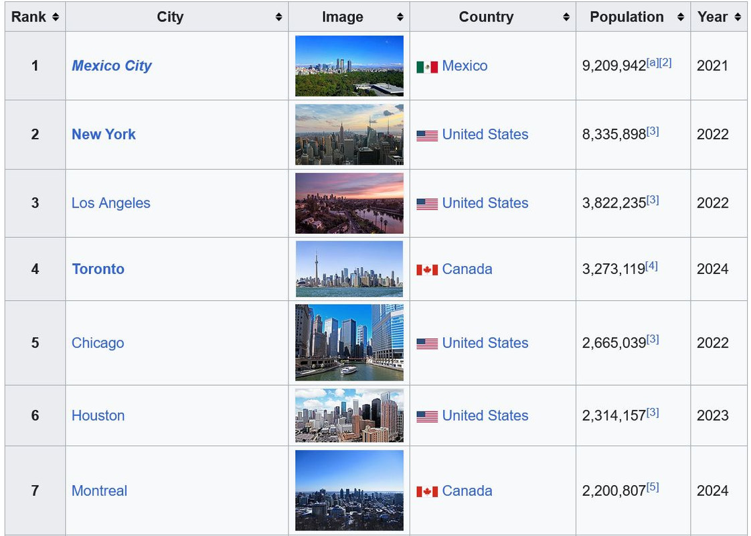
Task: Sort table by City column arrows
Action: (x=278, y=17)
